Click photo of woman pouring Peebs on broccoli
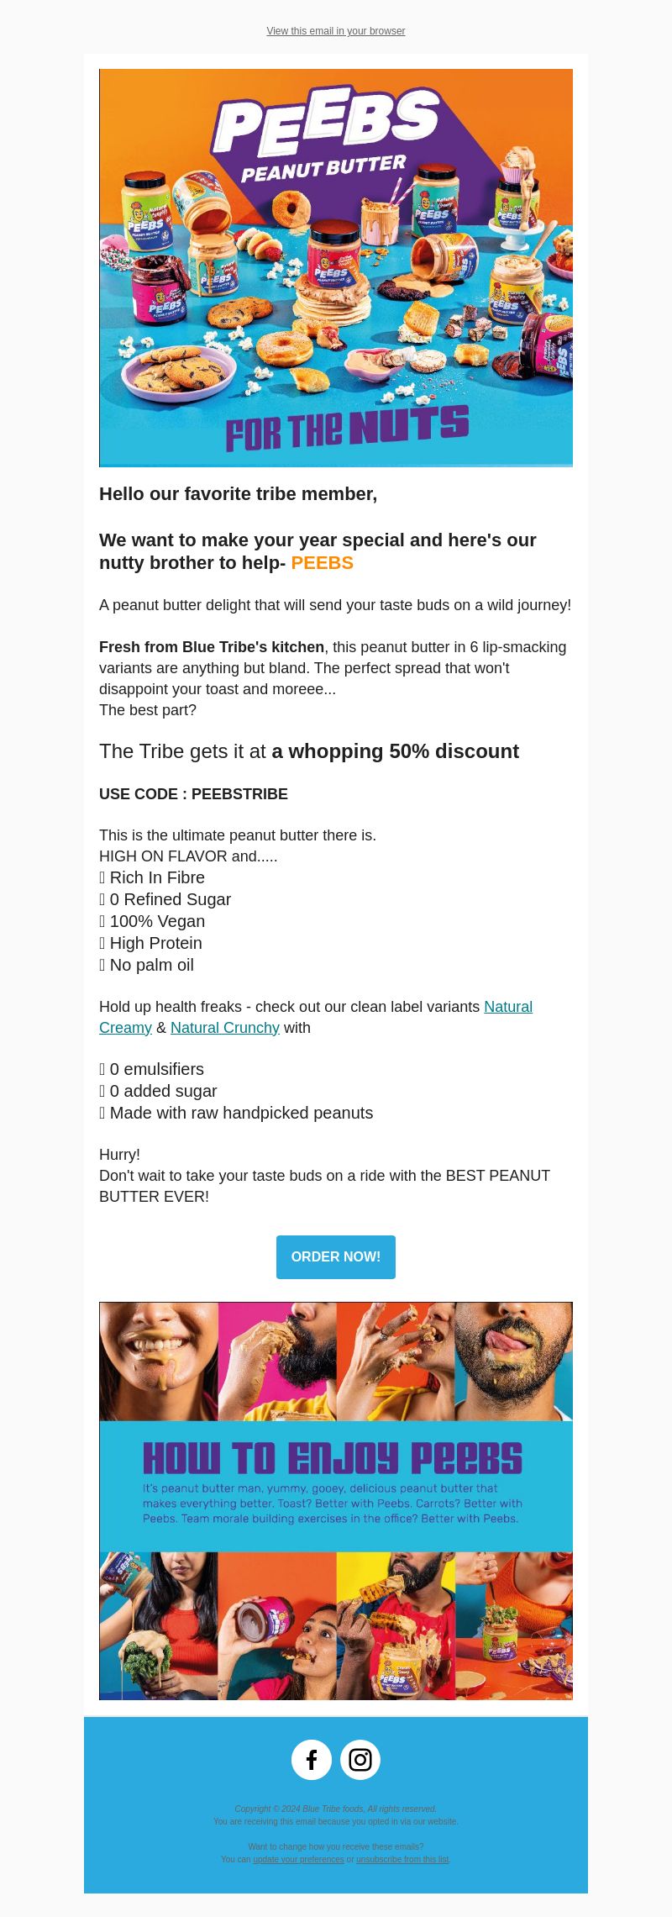The image size is (672, 1917). 159,1625
